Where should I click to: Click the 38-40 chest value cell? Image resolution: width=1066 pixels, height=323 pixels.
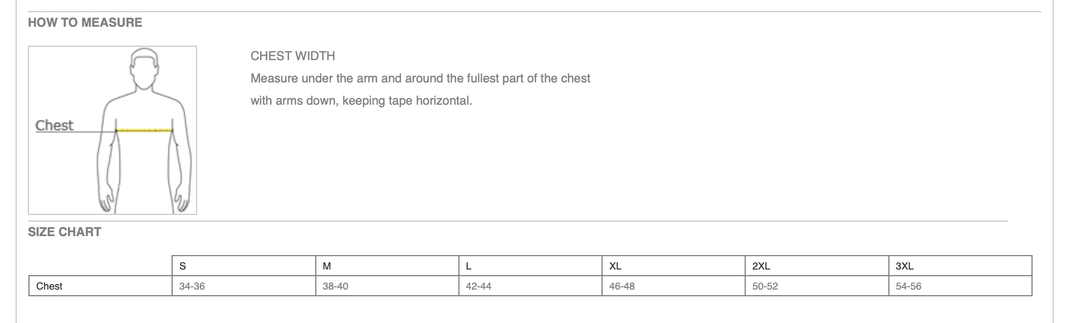387,286
